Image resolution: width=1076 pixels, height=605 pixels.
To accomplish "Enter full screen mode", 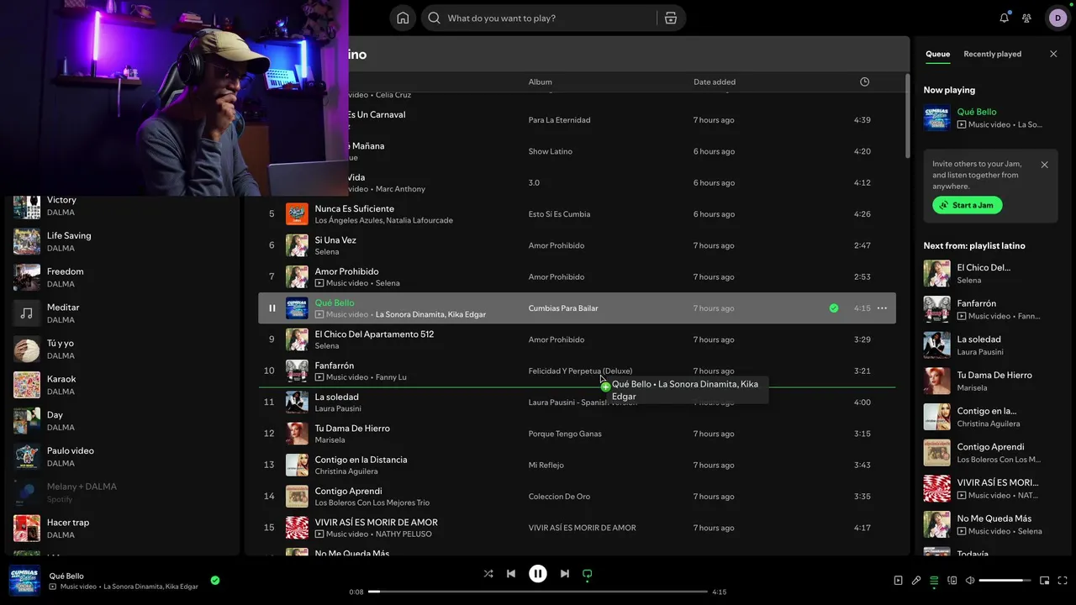I will (x=1063, y=580).
